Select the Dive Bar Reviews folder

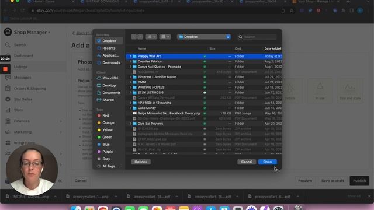[x=204, y=124]
